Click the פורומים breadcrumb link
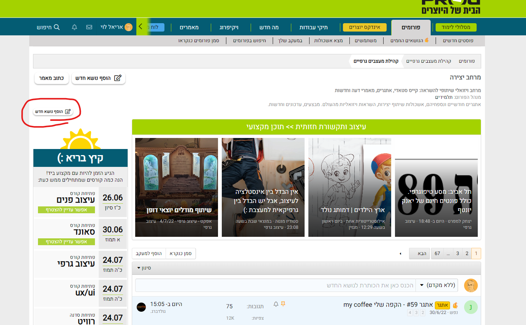The image size is (526, 325). [467, 61]
